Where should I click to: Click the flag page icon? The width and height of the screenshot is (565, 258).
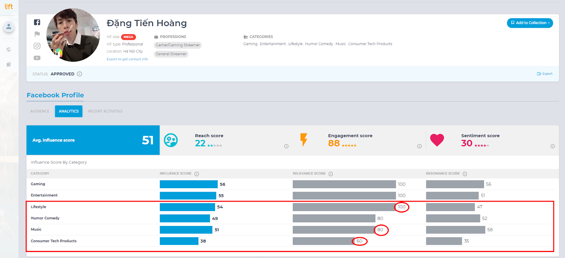[x=37, y=34]
